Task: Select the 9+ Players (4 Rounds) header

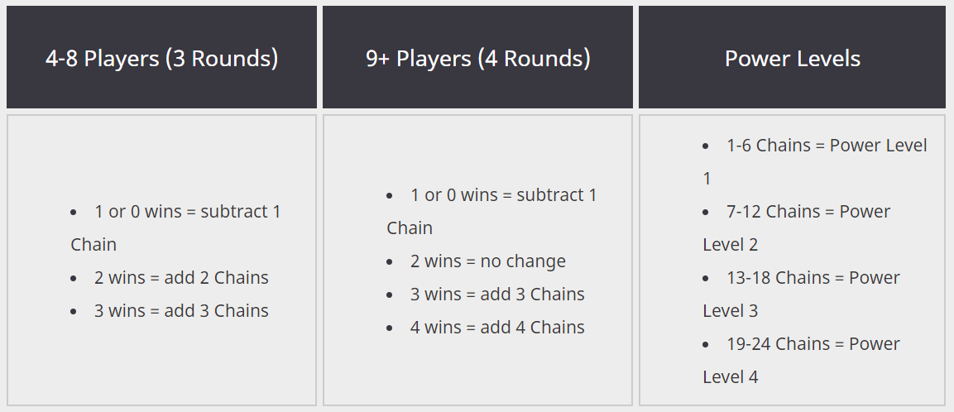Action: coord(477,58)
